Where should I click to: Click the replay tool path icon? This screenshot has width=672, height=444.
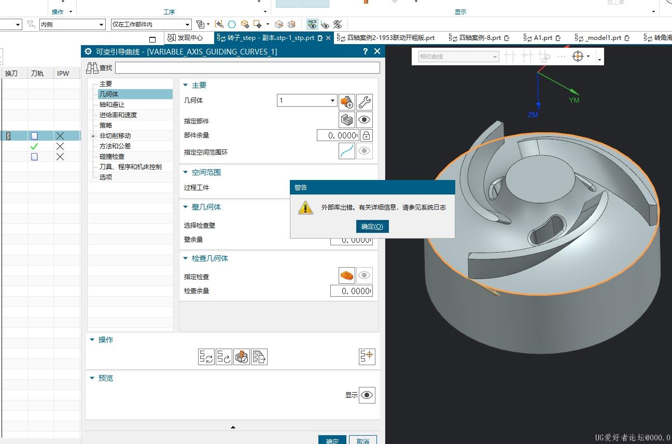pos(224,357)
